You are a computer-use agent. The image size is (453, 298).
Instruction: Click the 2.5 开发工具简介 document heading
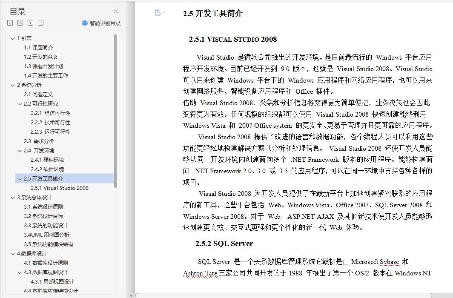pyautogui.click(x=212, y=14)
